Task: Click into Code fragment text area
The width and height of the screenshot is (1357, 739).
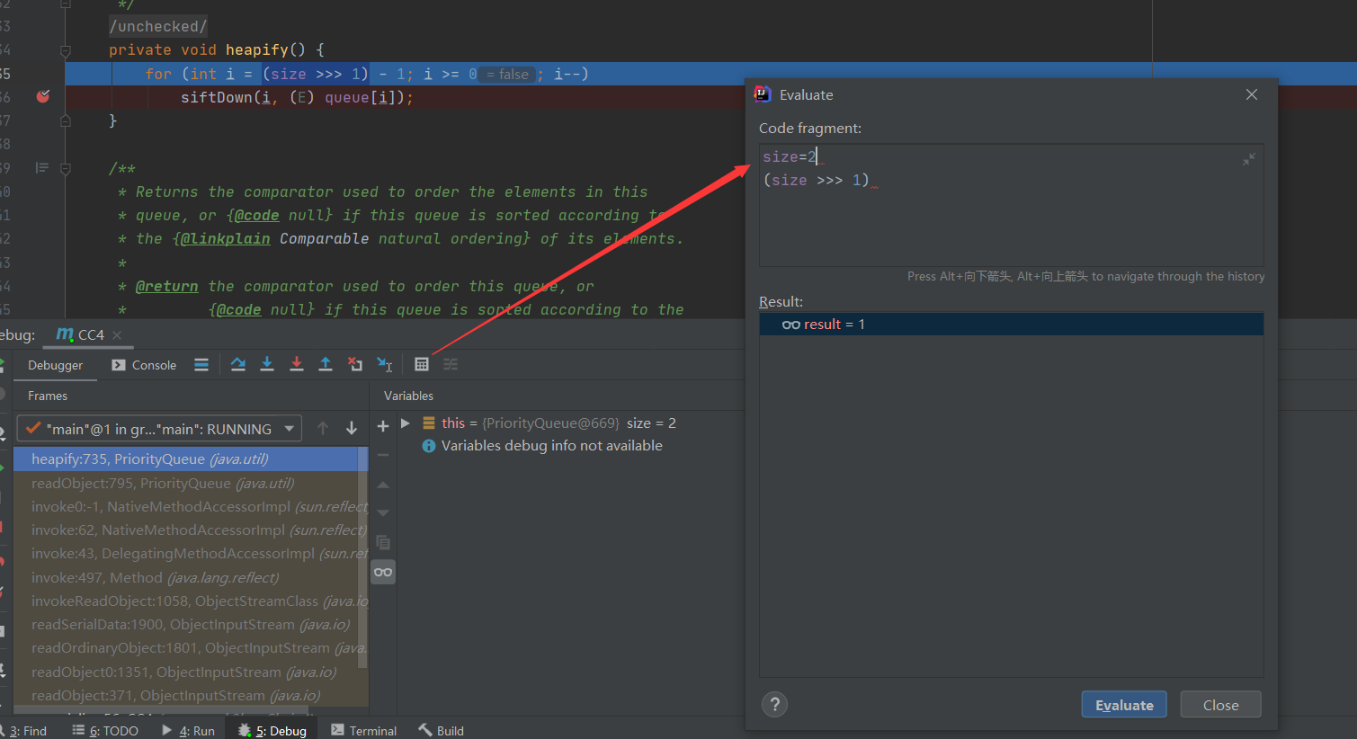Action: 1011,205
